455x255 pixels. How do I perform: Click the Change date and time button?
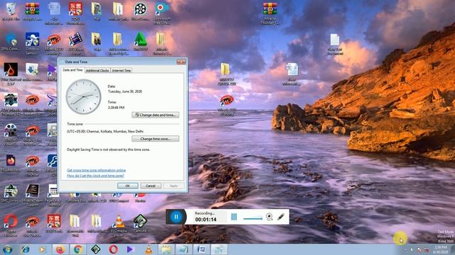tap(156, 115)
